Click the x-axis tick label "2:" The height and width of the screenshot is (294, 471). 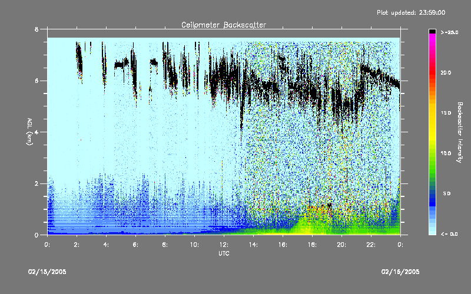pos(77,245)
